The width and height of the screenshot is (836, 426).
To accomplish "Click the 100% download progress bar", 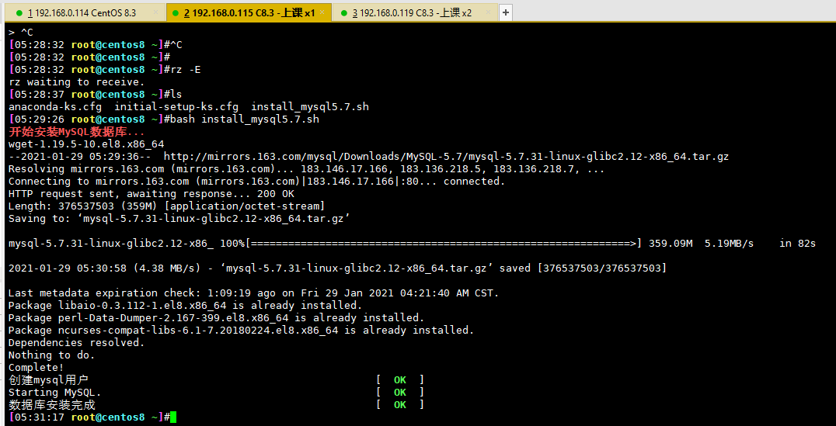I will 444,244.
